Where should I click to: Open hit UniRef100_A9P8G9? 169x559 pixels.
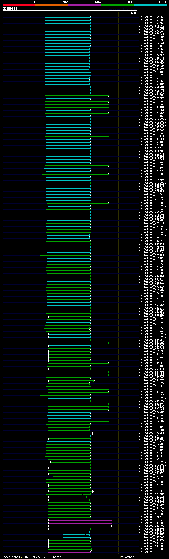pos(152,23)
